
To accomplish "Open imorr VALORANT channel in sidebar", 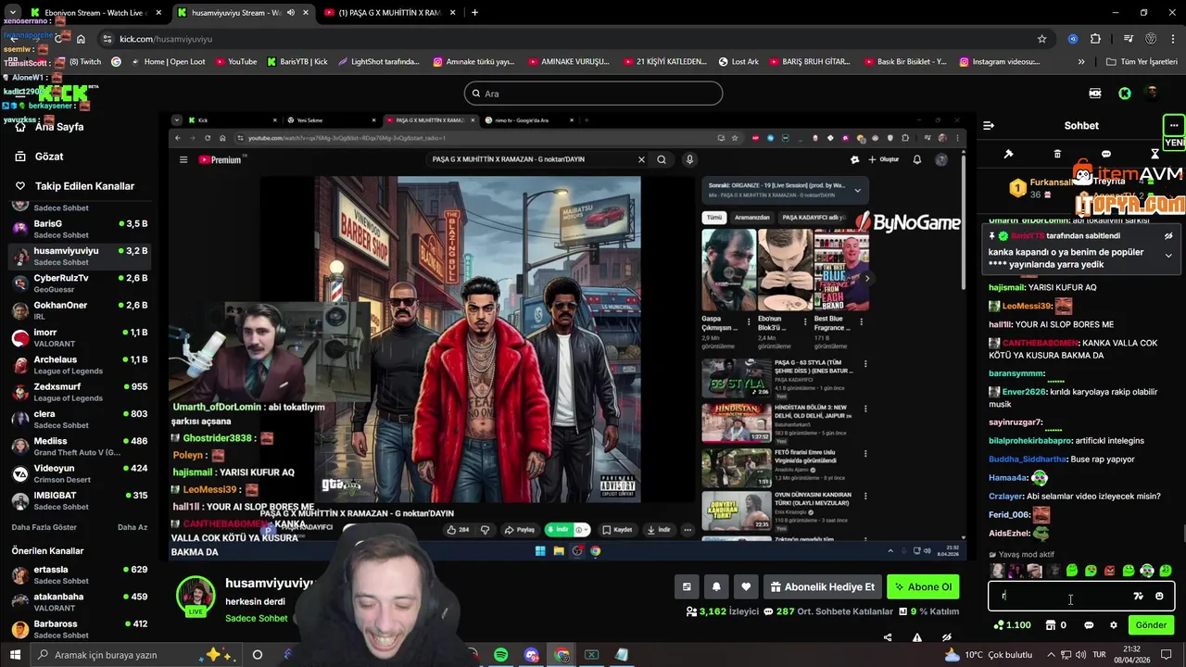I will (79, 337).
